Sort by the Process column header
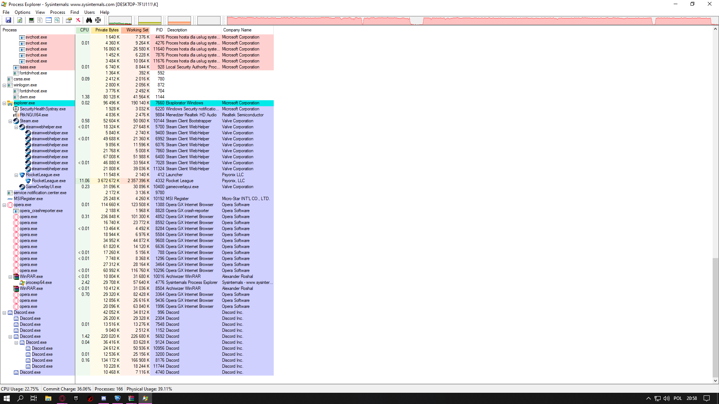719x404 pixels. coord(38,30)
